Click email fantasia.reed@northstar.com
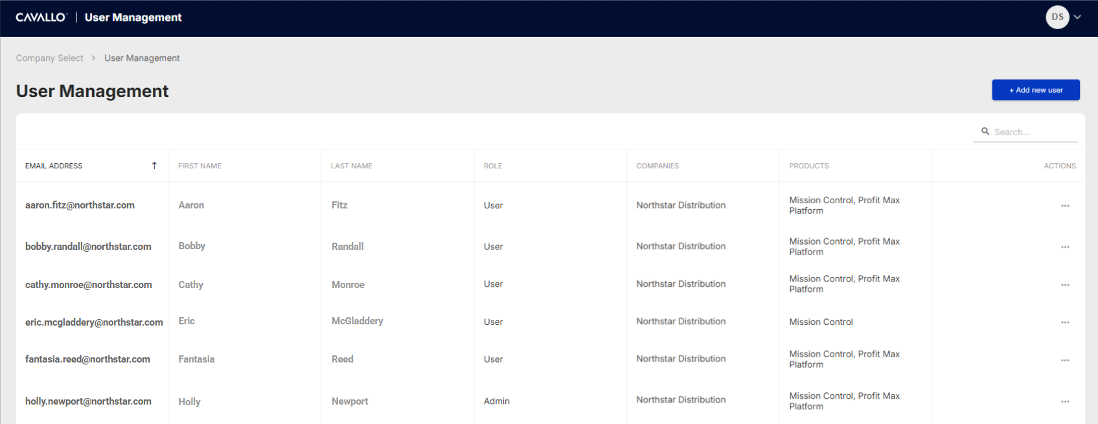The height and width of the screenshot is (424, 1098). pyautogui.click(x=87, y=359)
